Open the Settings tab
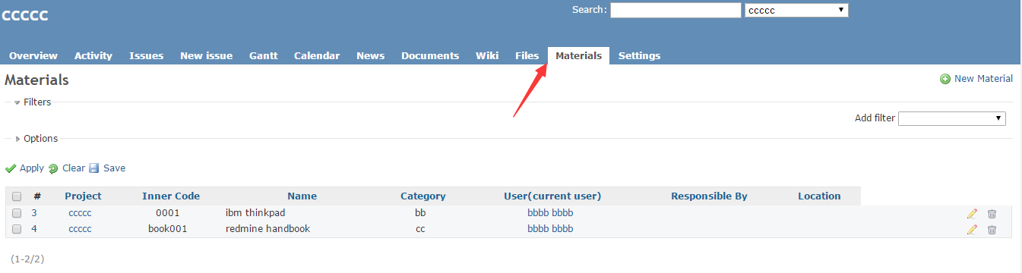This screenshot has width=1022, height=273. point(639,55)
